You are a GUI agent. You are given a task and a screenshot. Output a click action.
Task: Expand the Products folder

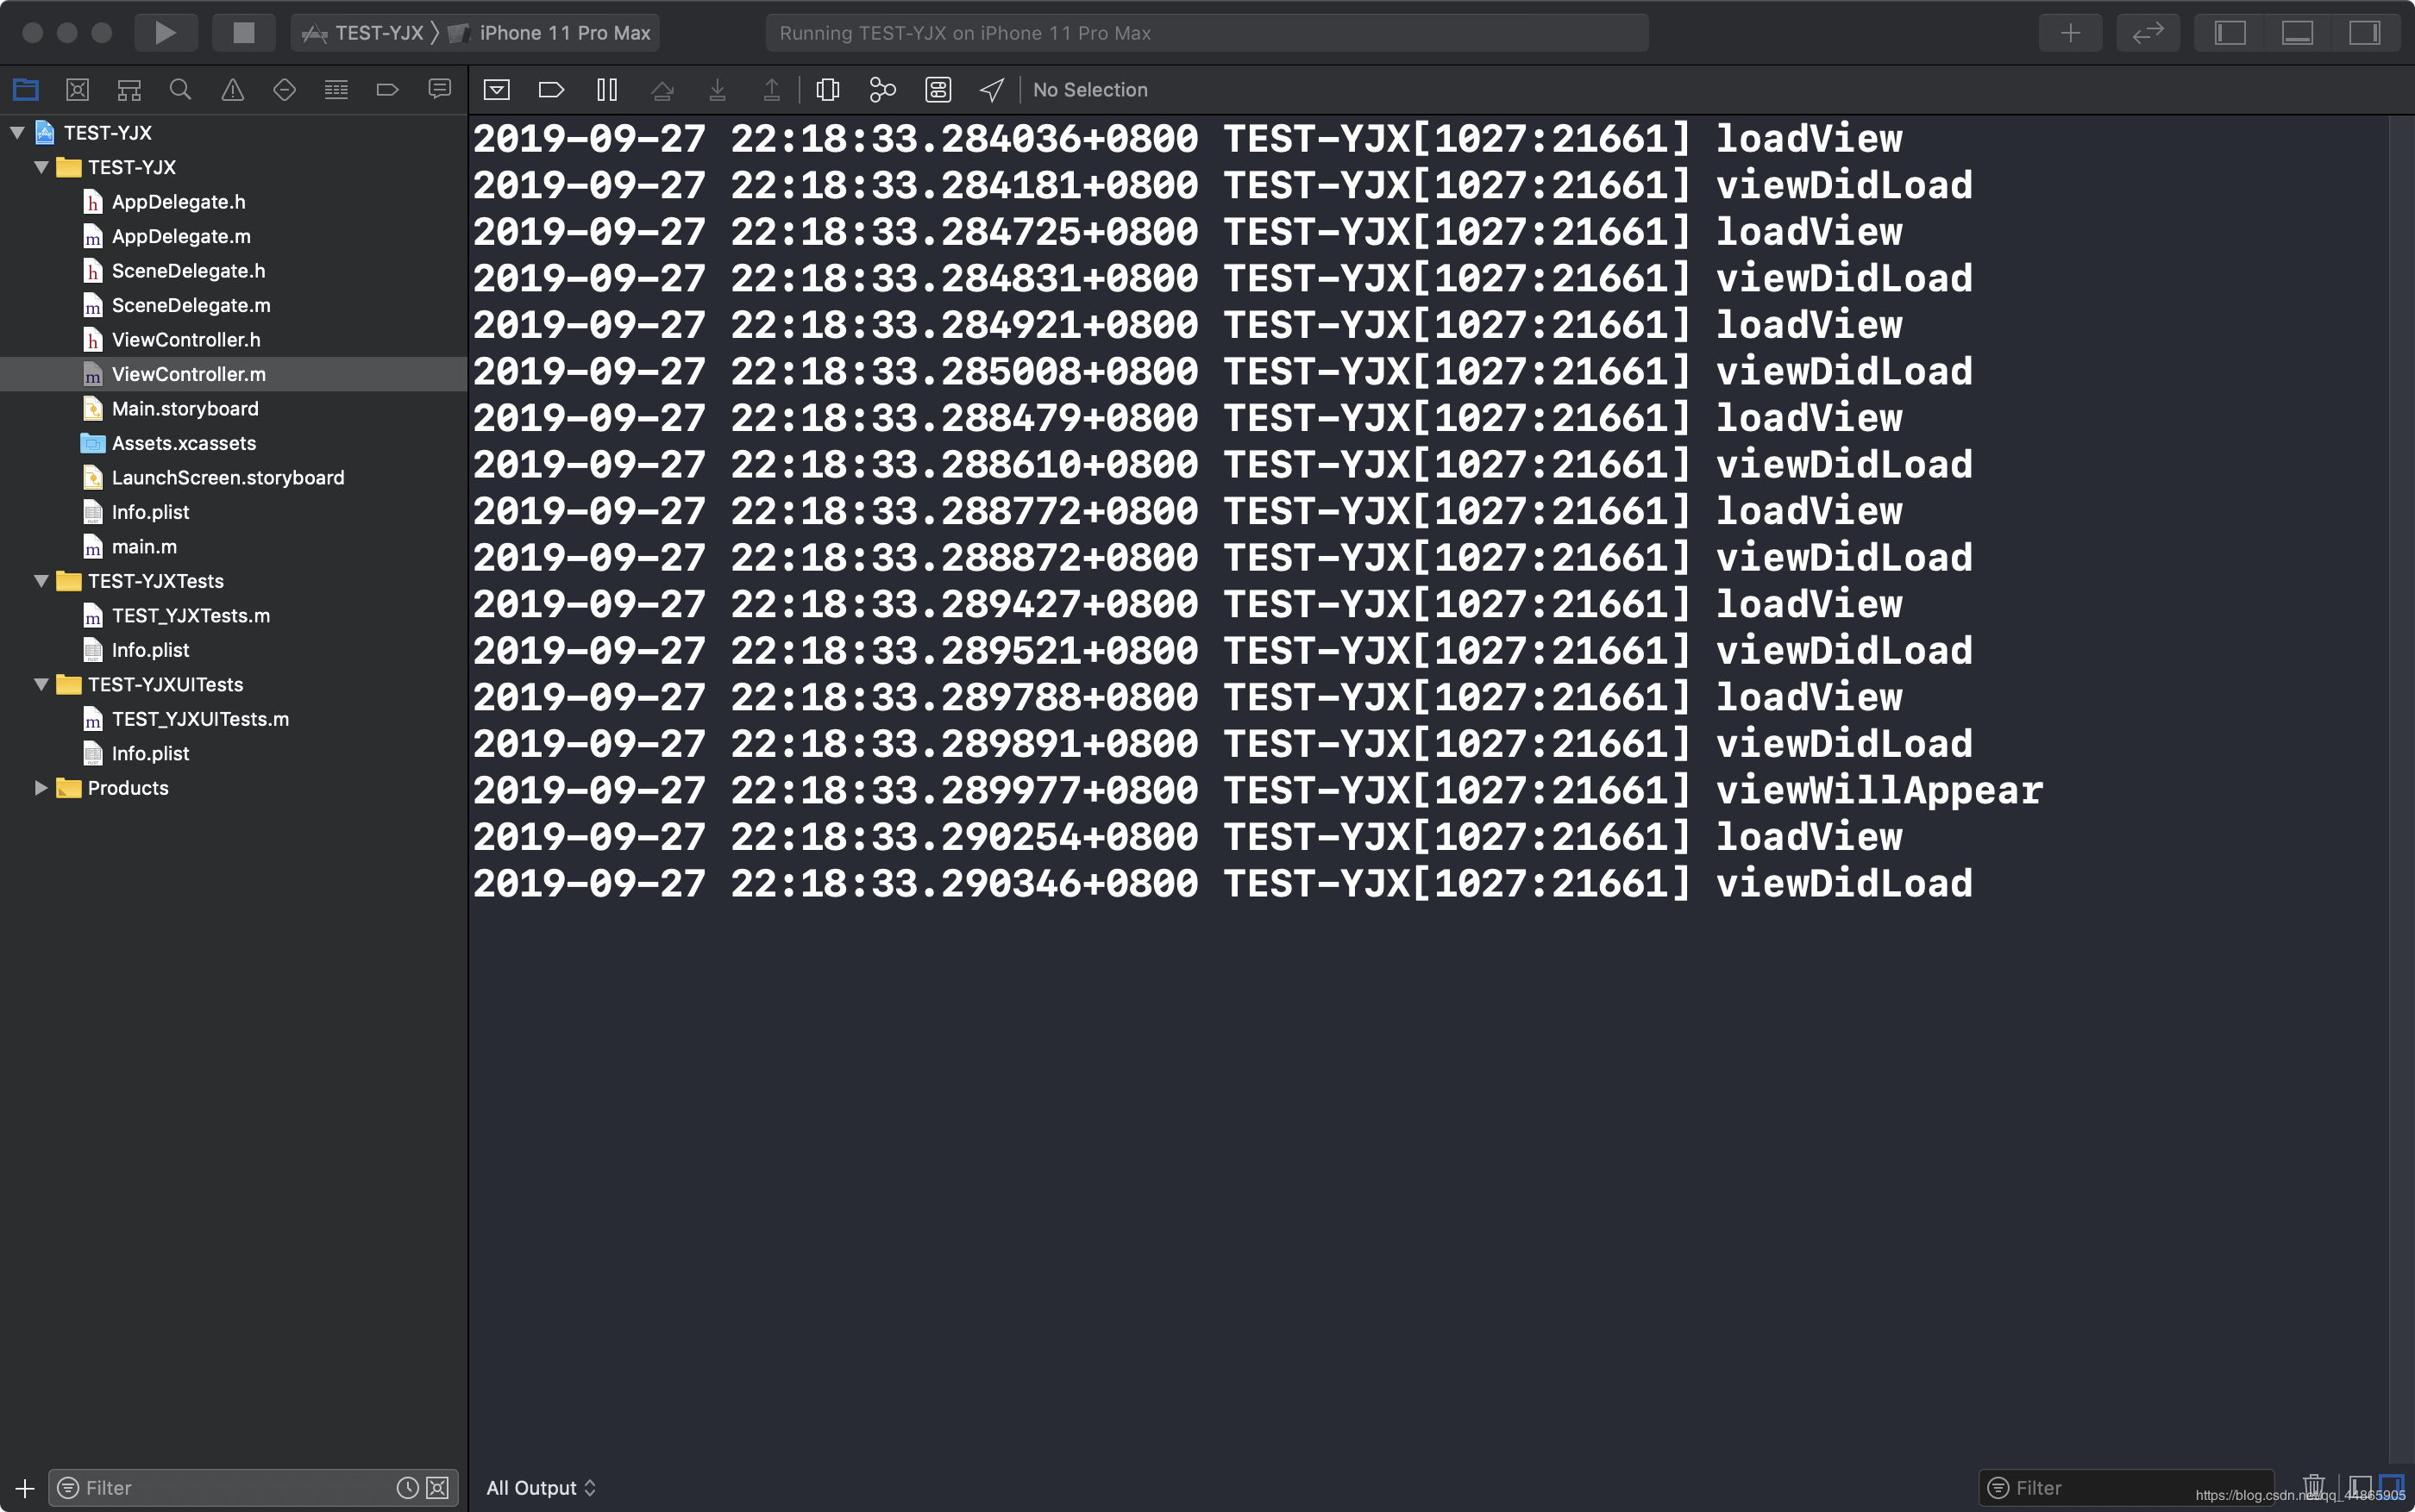point(41,788)
